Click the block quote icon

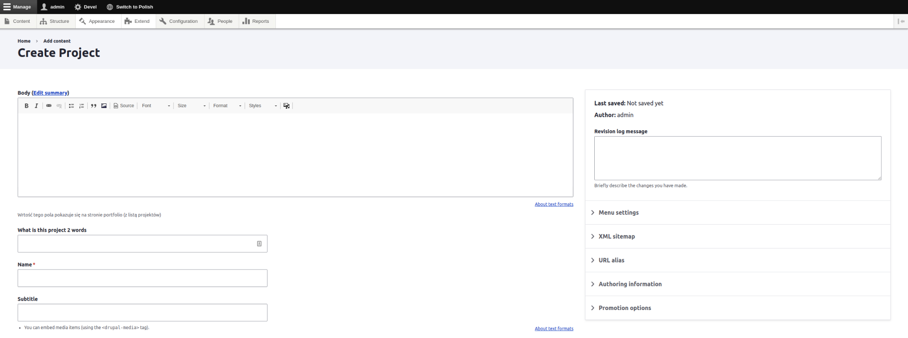point(94,106)
